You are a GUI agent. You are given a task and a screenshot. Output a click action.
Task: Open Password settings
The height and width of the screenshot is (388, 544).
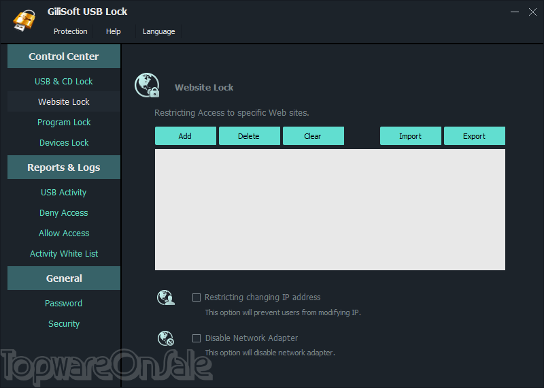click(x=64, y=303)
